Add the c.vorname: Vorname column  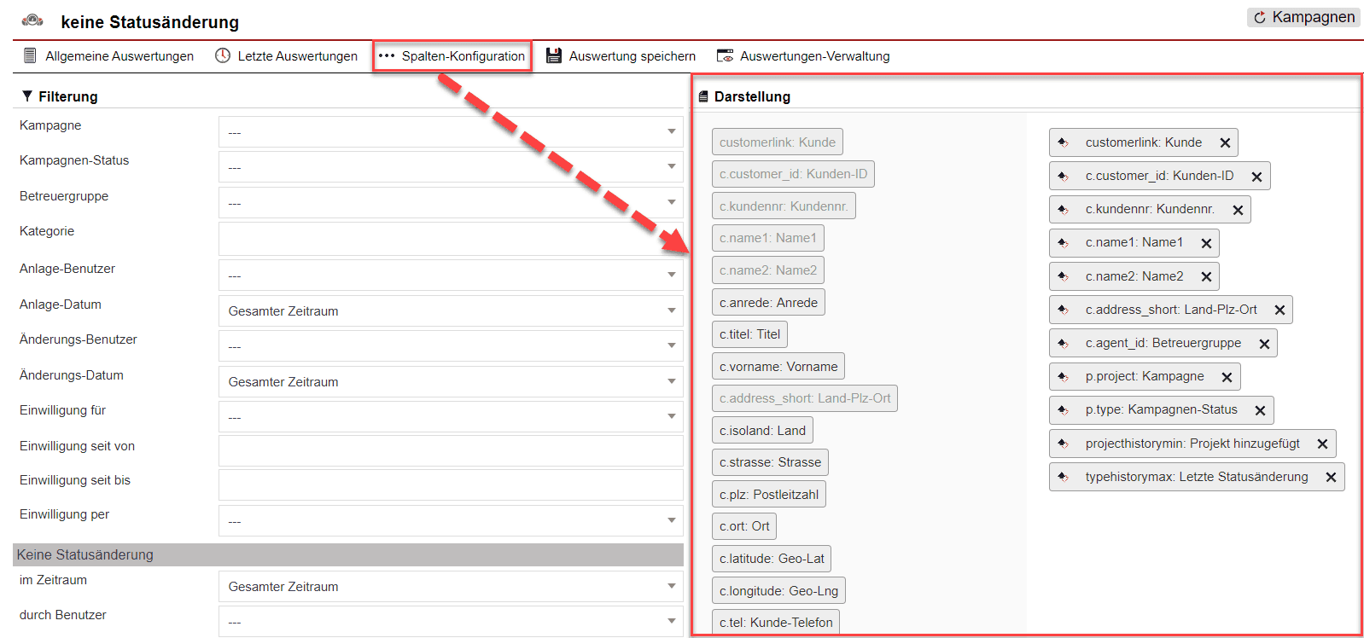point(778,367)
